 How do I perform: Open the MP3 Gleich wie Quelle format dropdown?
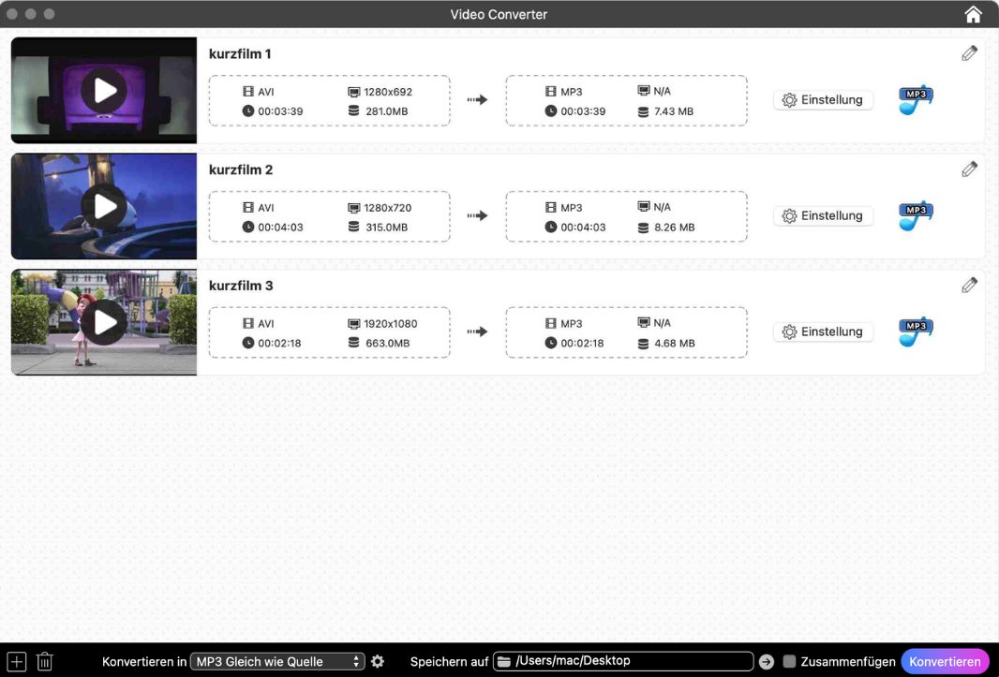pos(277,660)
